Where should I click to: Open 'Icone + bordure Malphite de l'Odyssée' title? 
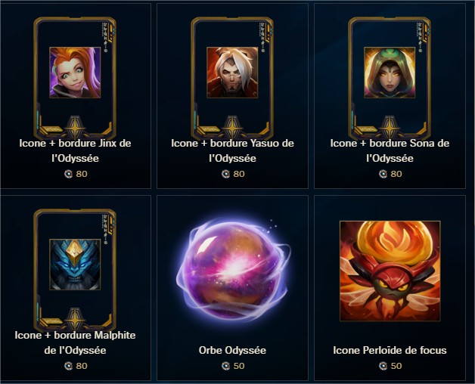[75, 342]
